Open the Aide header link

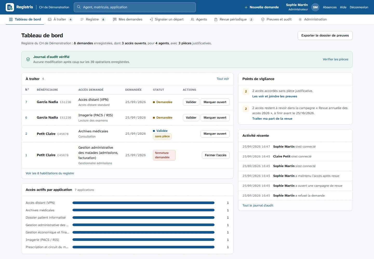pos(343,7)
